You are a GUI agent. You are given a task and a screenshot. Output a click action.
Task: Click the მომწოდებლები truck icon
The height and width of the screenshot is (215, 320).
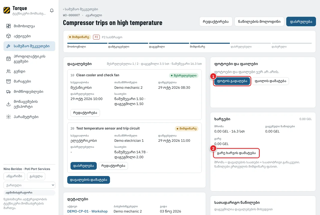click(8, 92)
